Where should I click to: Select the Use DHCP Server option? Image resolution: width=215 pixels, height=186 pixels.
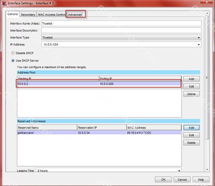coord(13,60)
